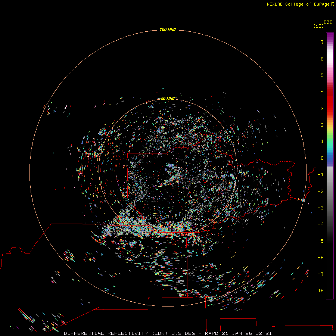Click the 0 value on the color scale
Screen dimensions: 336x336
322,158
